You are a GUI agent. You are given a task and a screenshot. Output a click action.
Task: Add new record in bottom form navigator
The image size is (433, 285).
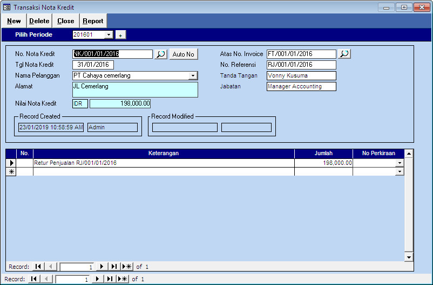click(x=123, y=279)
